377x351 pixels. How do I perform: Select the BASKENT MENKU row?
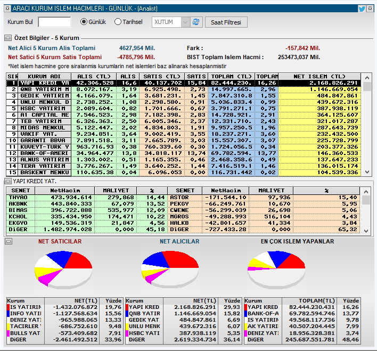(184, 172)
